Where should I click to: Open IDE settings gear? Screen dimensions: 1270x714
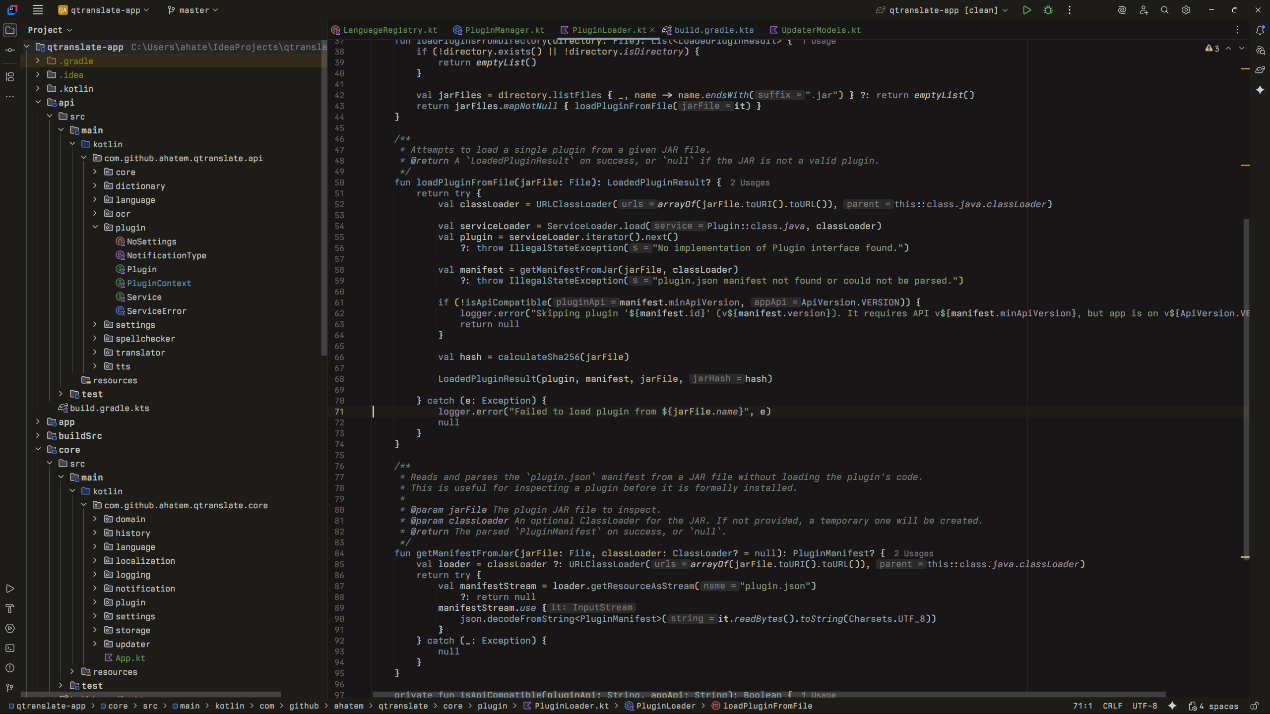1186,10
